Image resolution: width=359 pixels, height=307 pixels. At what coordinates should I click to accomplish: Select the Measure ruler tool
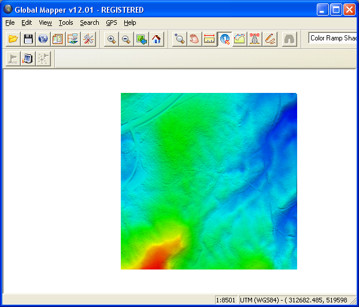pyautogui.click(x=209, y=39)
